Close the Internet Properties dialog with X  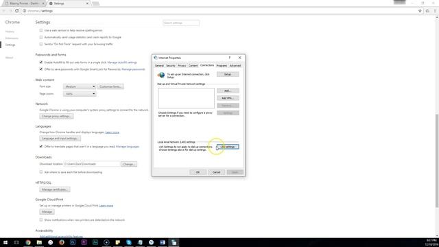pos(239,58)
